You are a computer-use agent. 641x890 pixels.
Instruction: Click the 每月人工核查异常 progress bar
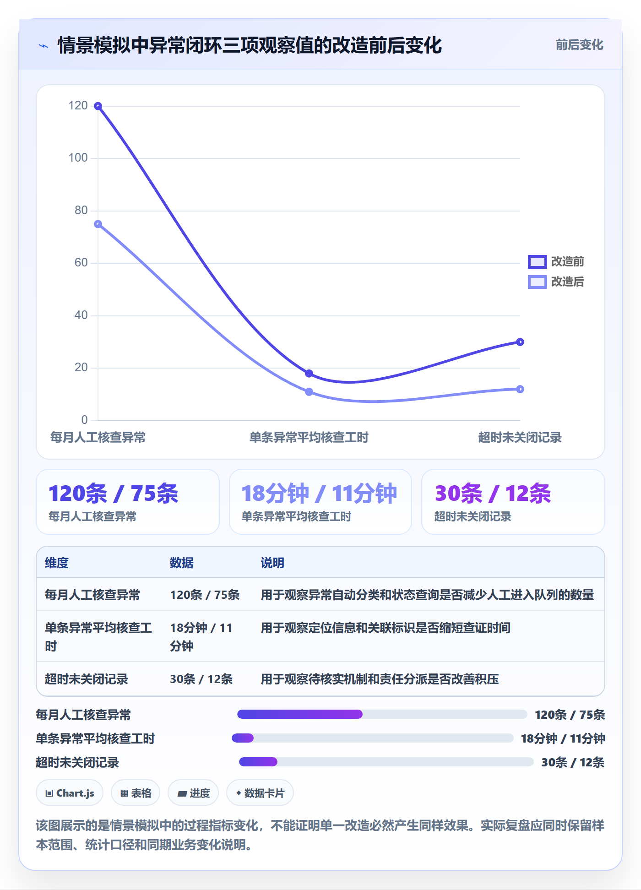coord(382,714)
